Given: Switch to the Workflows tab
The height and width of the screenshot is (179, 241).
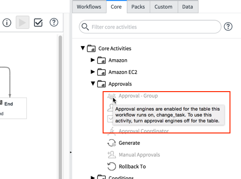Looking at the screenshot, I should click(x=89, y=7).
